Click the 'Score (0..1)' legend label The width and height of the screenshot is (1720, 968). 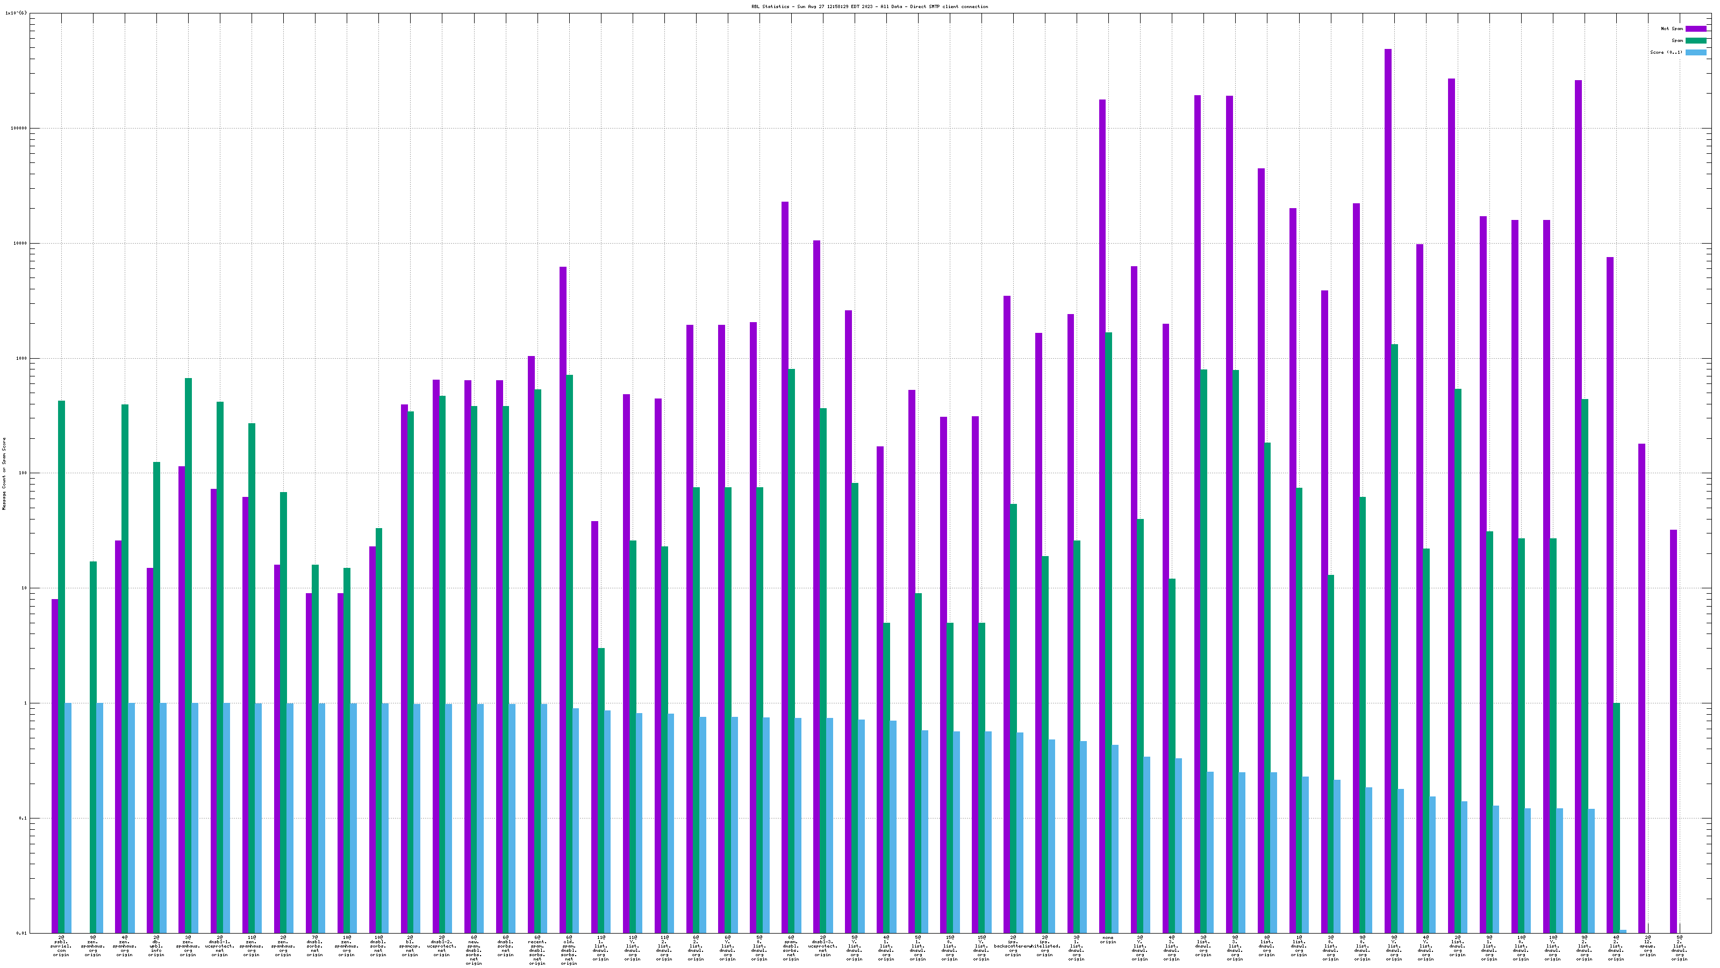(1666, 52)
